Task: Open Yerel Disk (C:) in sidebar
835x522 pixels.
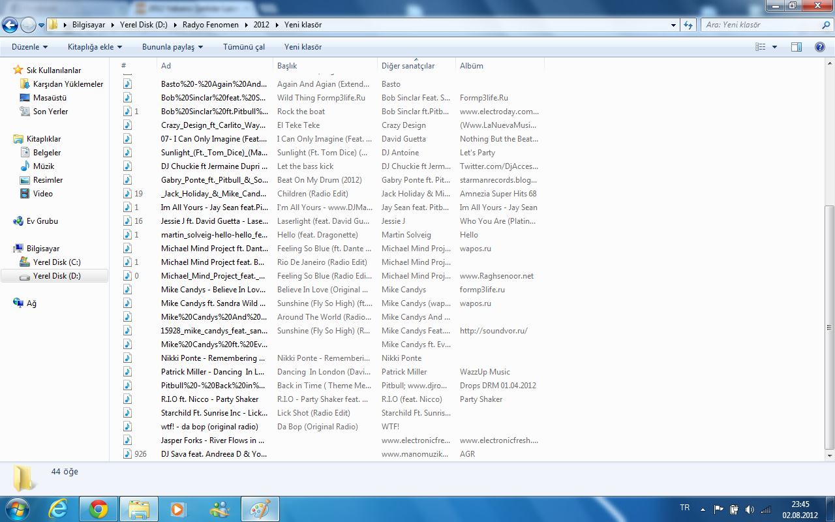Action: tap(57, 262)
